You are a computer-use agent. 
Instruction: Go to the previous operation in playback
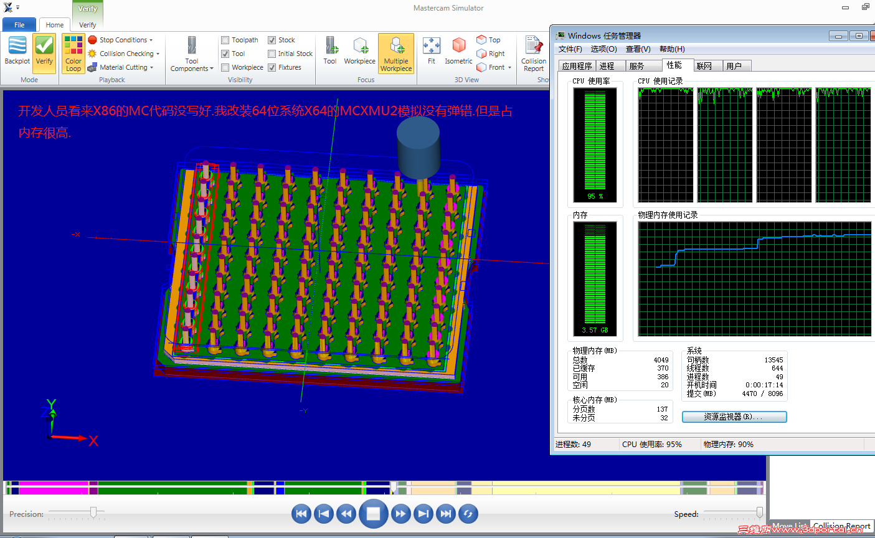(324, 514)
